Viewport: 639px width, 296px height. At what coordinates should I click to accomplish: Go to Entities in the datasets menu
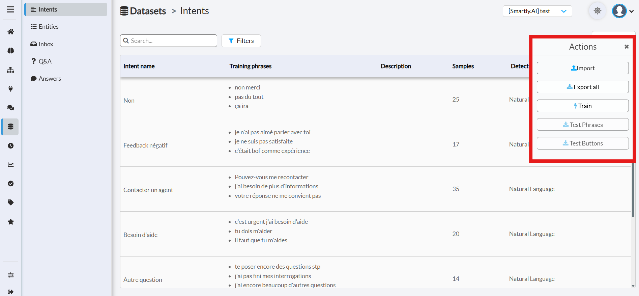click(x=49, y=27)
